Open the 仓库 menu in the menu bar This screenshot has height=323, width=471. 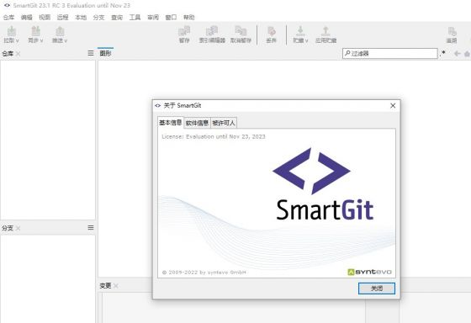click(8, 18)
